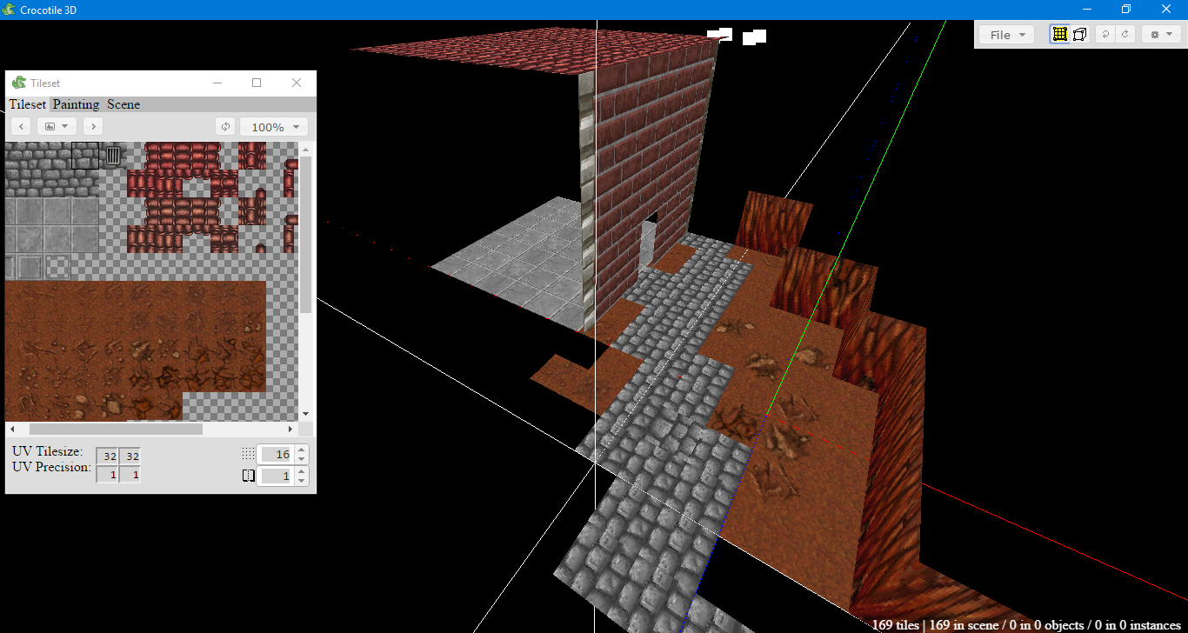
Task: Click the Redo icon in the top toolbar
Action: tap(1125, 34)
